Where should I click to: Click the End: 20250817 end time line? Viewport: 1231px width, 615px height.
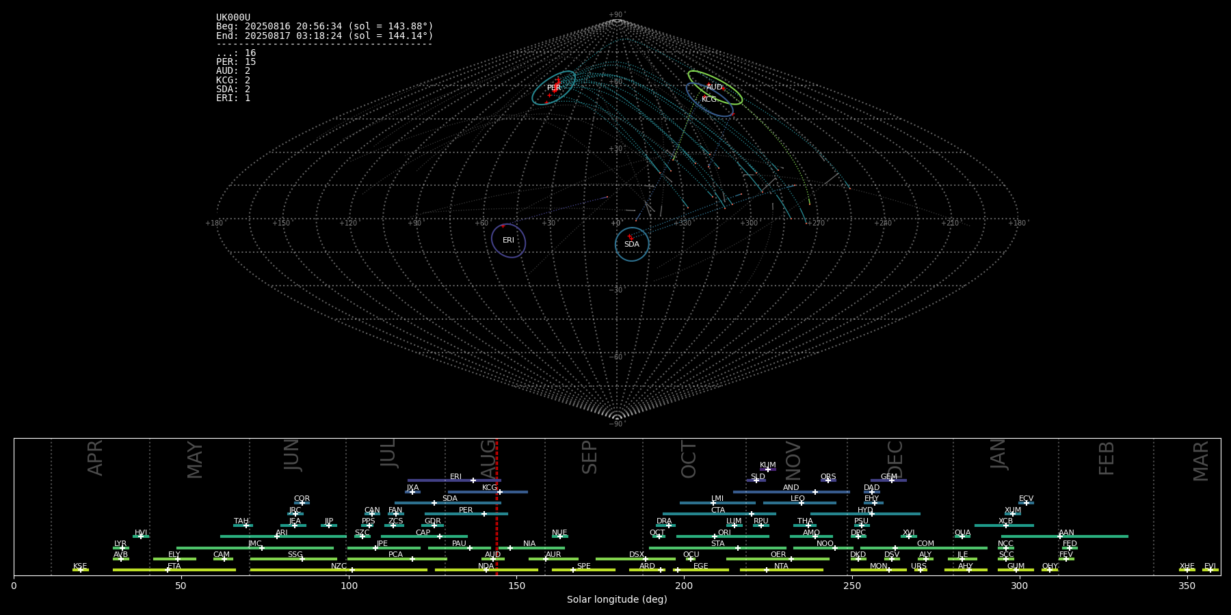[325, 36]
